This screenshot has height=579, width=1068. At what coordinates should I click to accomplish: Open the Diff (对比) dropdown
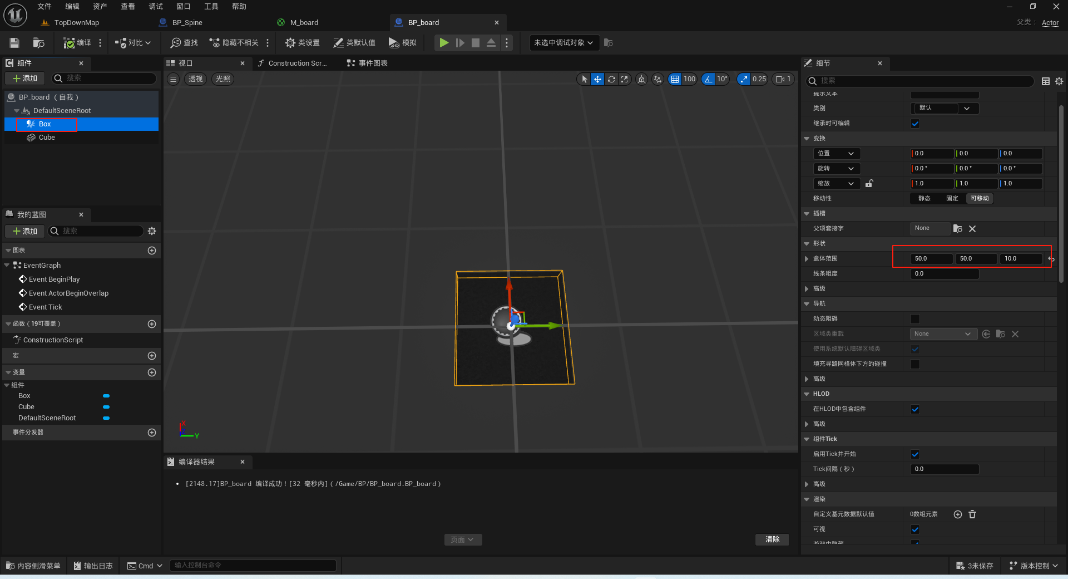[133, 43]
